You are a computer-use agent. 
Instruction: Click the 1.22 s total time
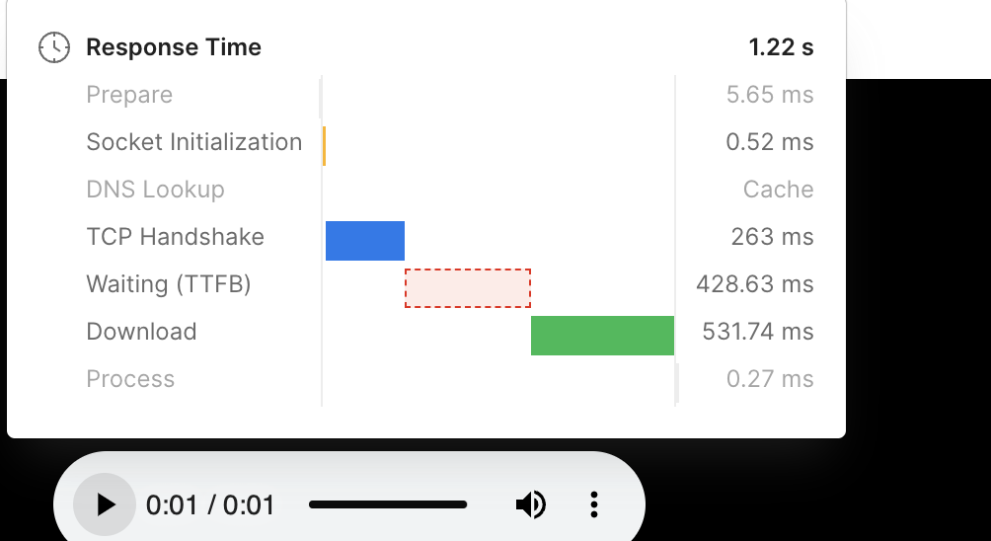tap(781, 47)
